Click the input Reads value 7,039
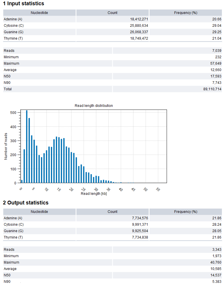The width and height of the screenshot is (224, 286). click(x=217, y=51)
